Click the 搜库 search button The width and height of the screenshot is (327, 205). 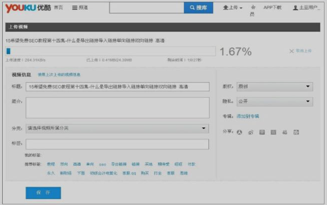198,8
